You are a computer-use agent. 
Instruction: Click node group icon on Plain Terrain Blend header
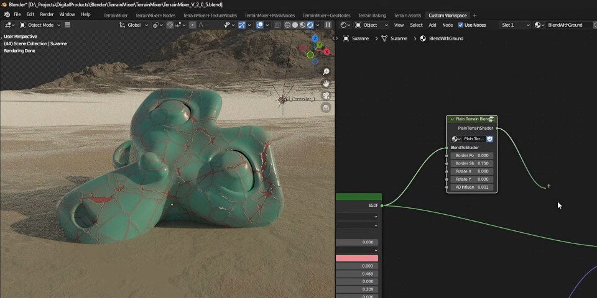click(x=491, y=119)
